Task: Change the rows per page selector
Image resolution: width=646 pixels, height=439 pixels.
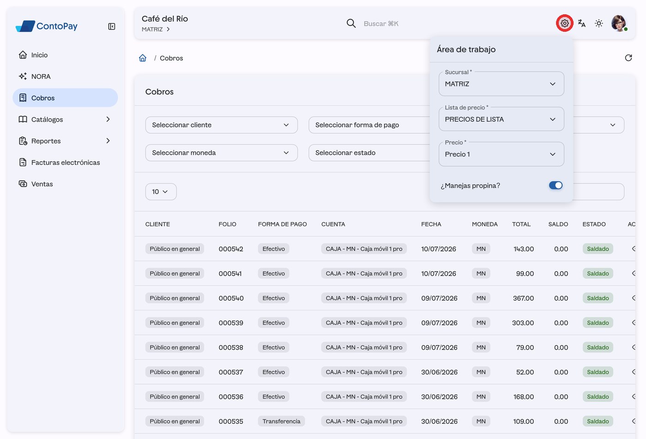Action: tap(161, 192)
